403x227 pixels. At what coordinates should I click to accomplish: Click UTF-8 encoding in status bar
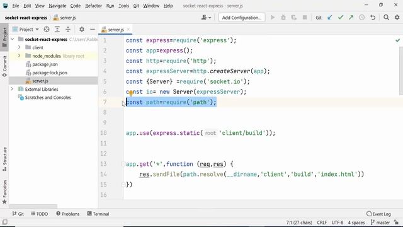tap(338, 223)
